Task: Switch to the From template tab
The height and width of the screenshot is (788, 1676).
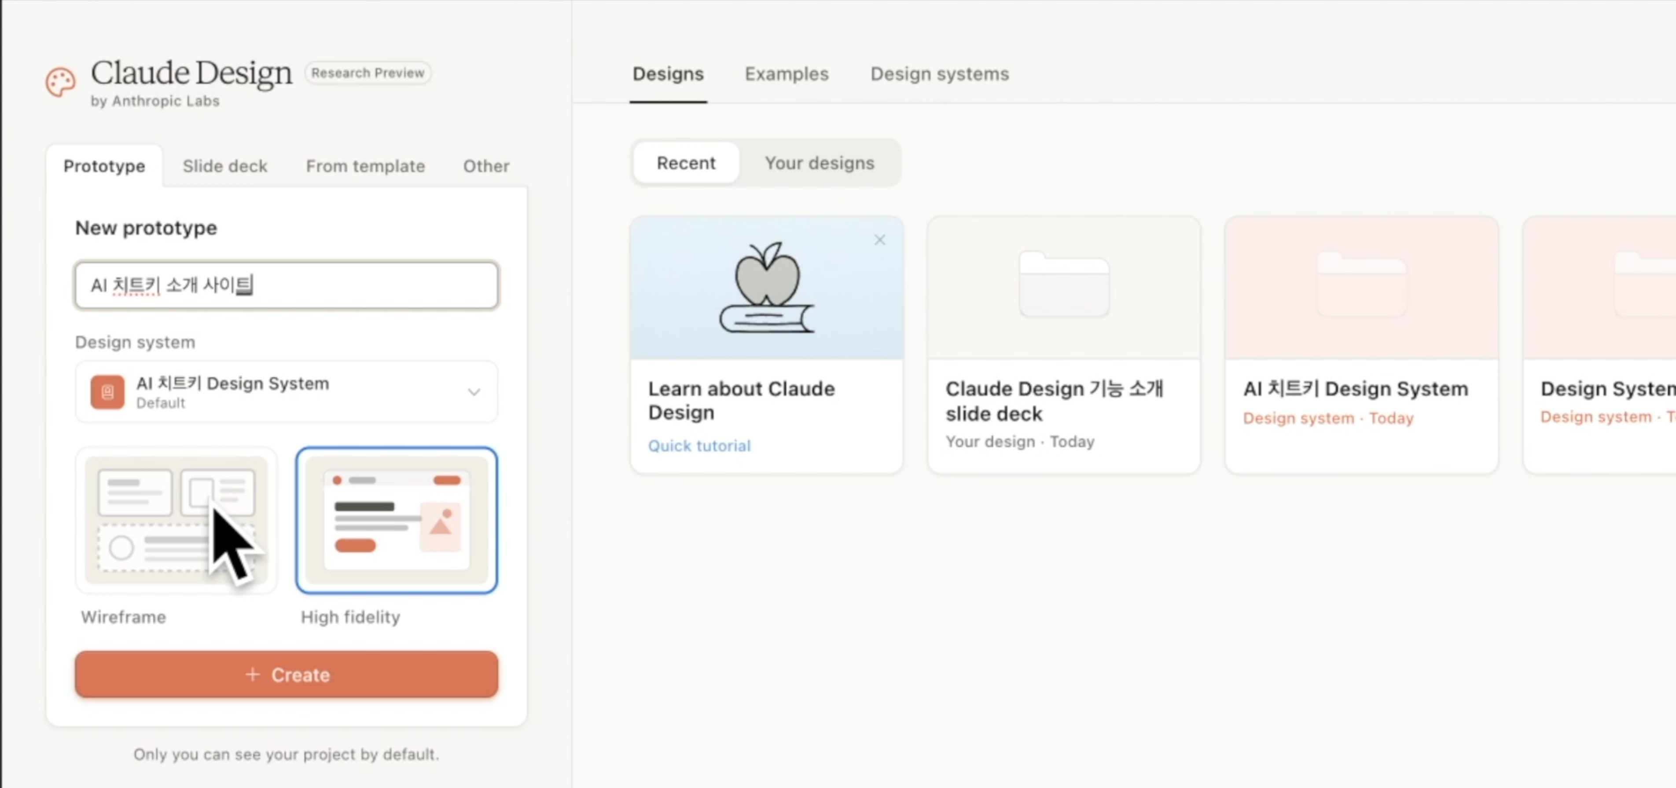Action: tap(366, 166)
